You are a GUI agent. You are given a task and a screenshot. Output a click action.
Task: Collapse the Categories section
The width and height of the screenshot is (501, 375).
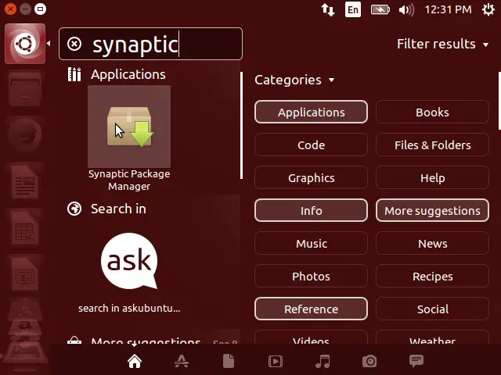pyautogui.click(x=294, y=80)
